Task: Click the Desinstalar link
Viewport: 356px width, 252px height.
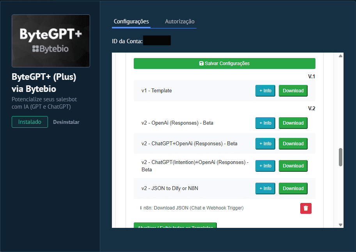Action: click(x=66, y=122)
